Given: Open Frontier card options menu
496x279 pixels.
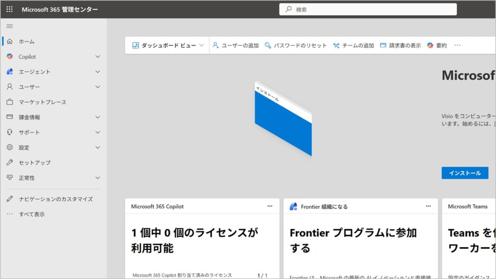Looking at the screenshot, I should coord(428,206).
